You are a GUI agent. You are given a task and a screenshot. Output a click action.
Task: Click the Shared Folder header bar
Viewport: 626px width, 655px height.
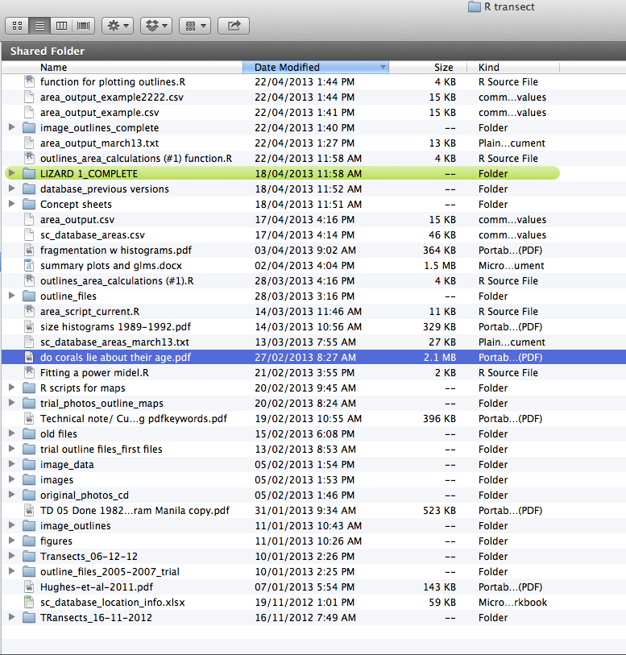pos(313,51)
